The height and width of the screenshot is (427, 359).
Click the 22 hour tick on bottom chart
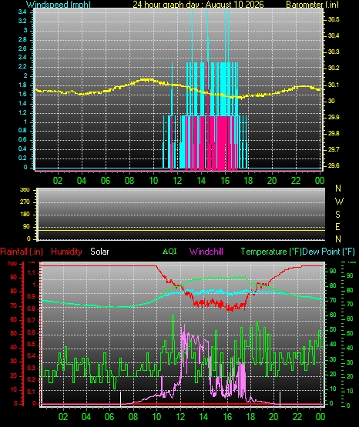click(x=297, y=417)
